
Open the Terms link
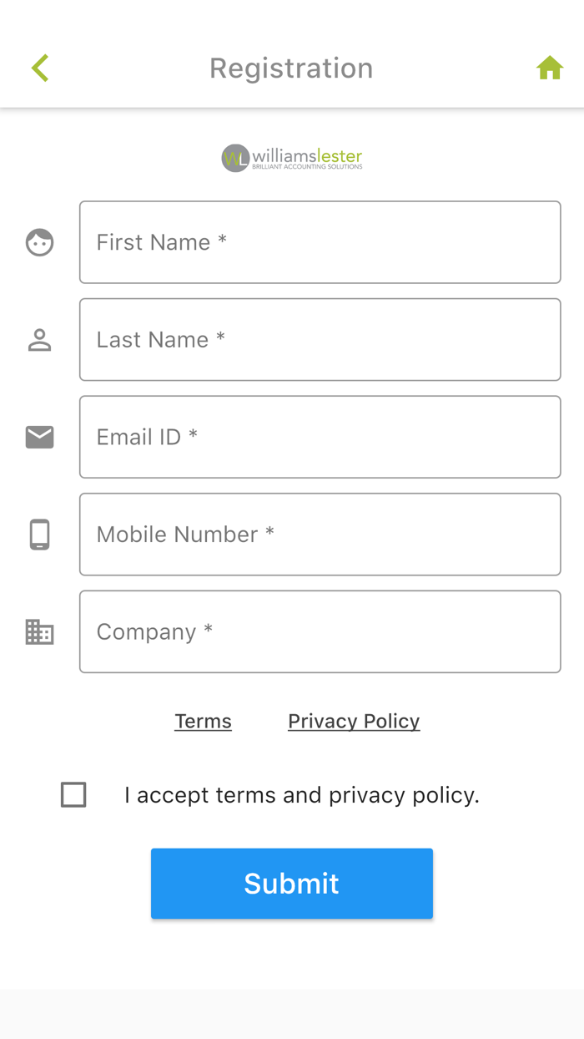tap(203, 721)
